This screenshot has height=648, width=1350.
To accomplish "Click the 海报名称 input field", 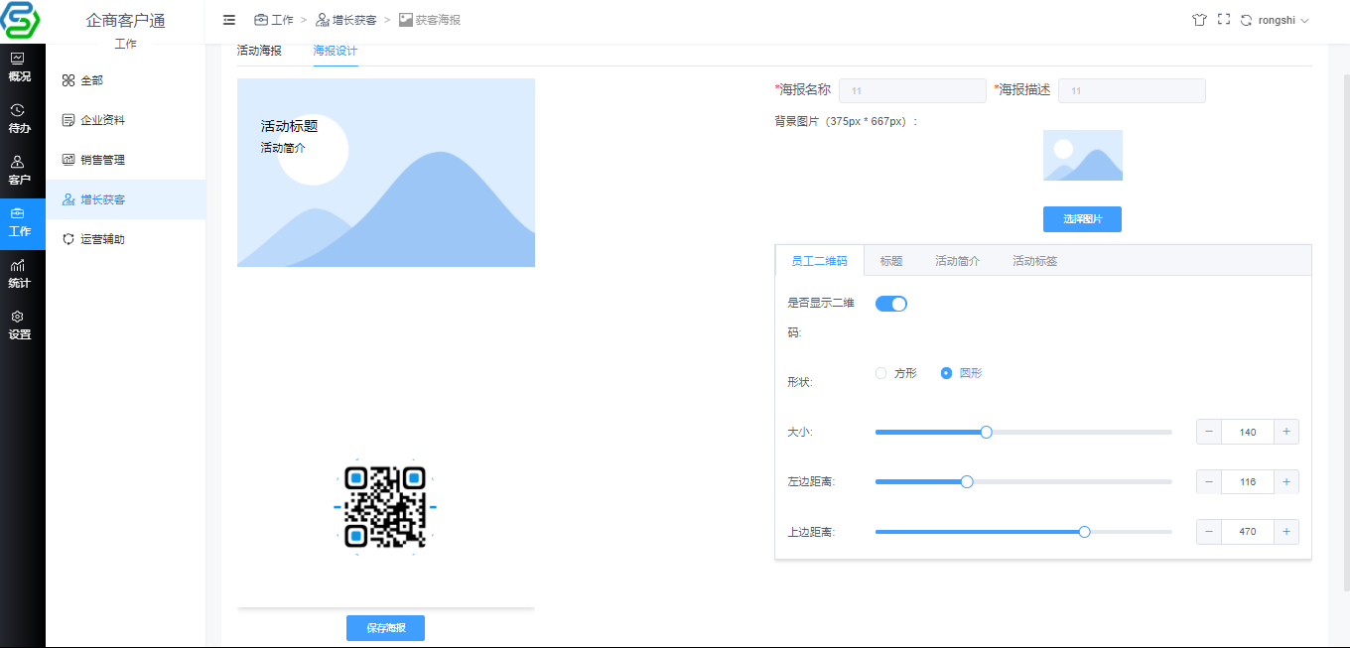I will (912, 91).
